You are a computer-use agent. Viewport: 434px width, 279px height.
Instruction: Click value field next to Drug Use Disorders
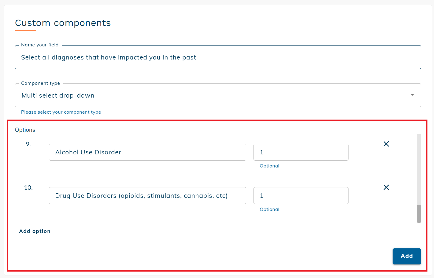click(x=301, y=196)
